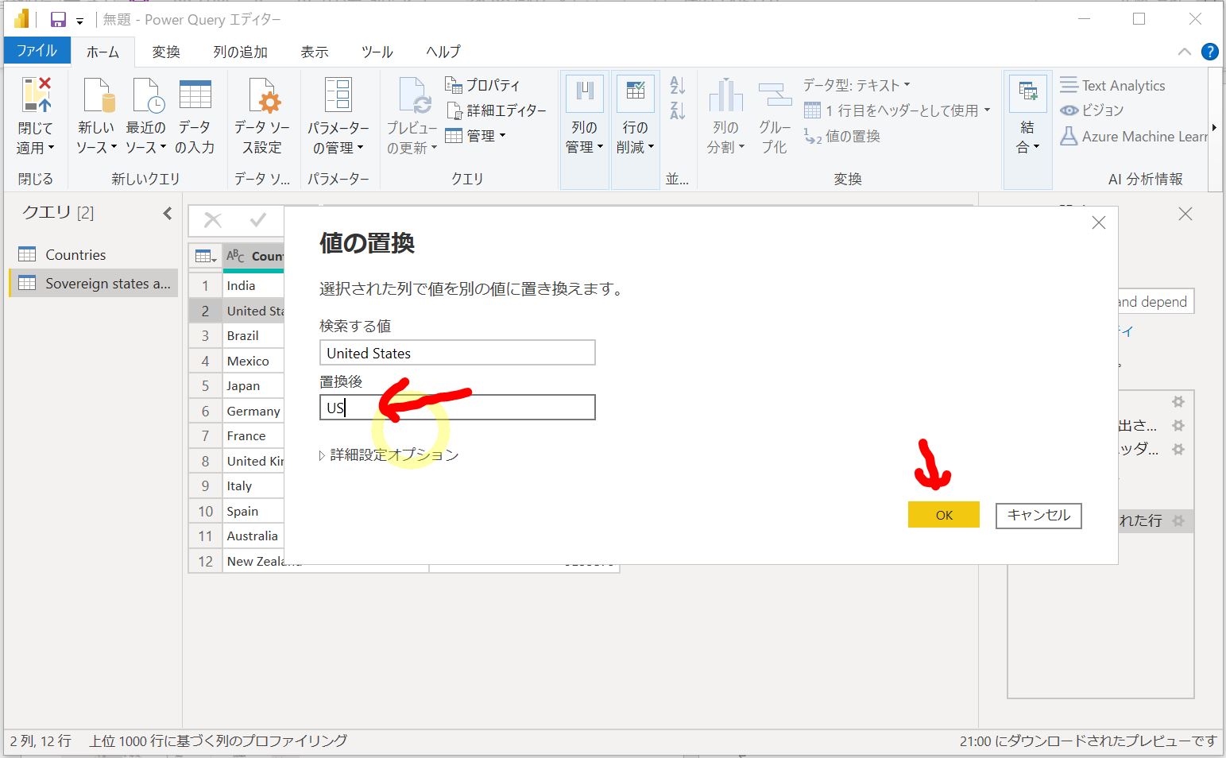Switch to the Tools (ツール) tab
Image resolution: width=1226 pixels, height=758 pixels.
(377, 52)
